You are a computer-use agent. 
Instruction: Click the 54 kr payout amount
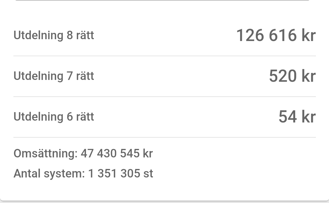click(x=297, y=117)
